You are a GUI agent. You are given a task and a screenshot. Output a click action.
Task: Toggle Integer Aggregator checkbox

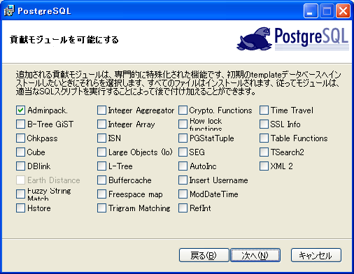pyautogui.click(x=101, y=110)
